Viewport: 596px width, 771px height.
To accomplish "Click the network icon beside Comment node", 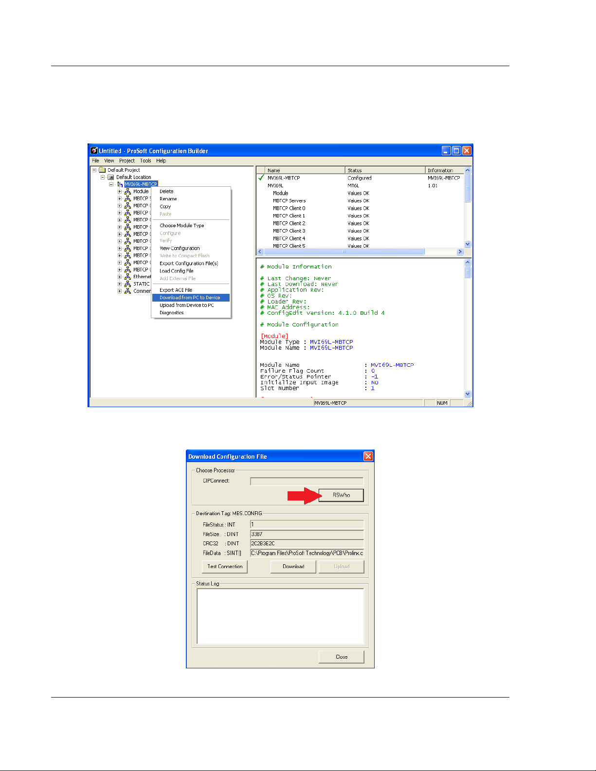I will 127,291.
